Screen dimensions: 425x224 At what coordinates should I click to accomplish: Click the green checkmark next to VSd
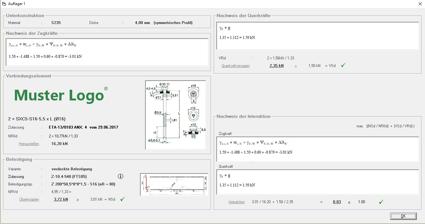point(343,65)
